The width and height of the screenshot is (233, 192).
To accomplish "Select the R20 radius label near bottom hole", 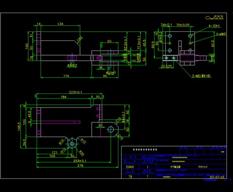I will [x=82, y=153].
